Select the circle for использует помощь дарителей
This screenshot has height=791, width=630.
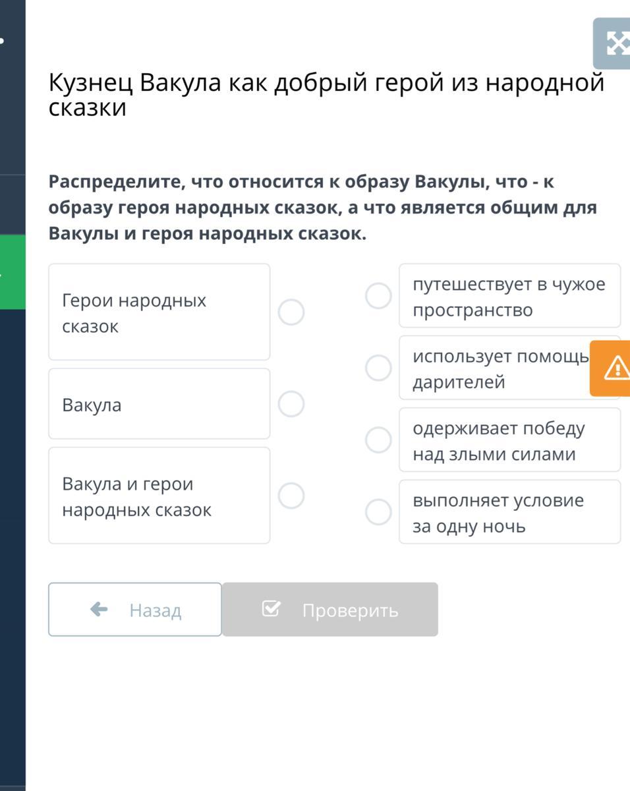(x=378, y=367)
